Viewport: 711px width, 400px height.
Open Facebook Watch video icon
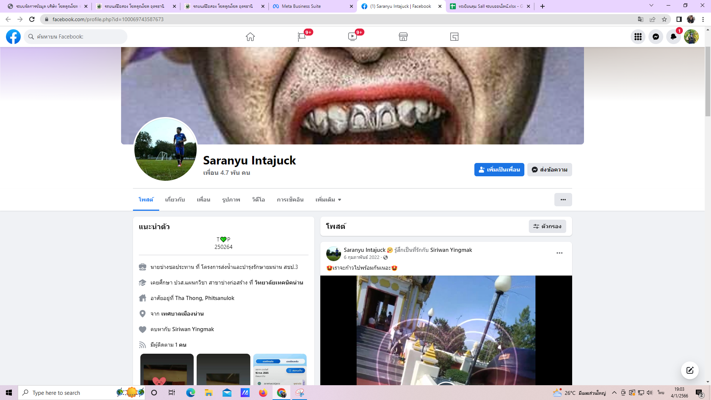coord(352,37)
